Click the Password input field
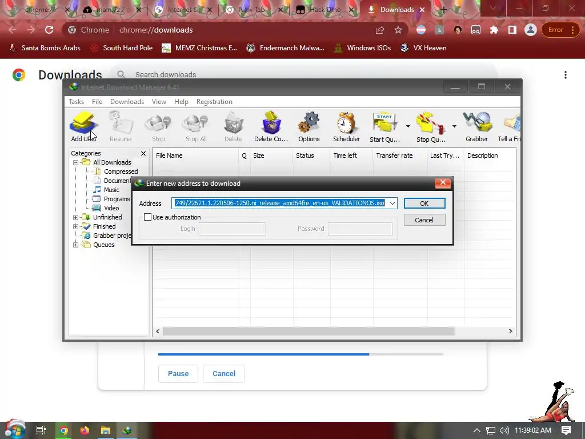The image size is (585, 439). click(360, 229)
